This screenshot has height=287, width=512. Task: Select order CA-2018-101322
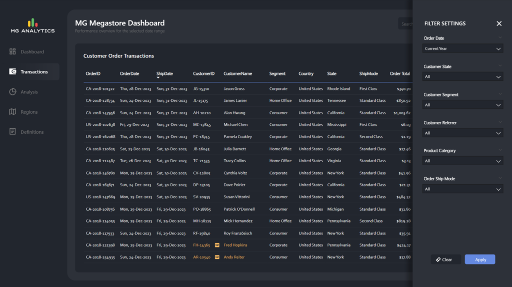click(100, 89)
